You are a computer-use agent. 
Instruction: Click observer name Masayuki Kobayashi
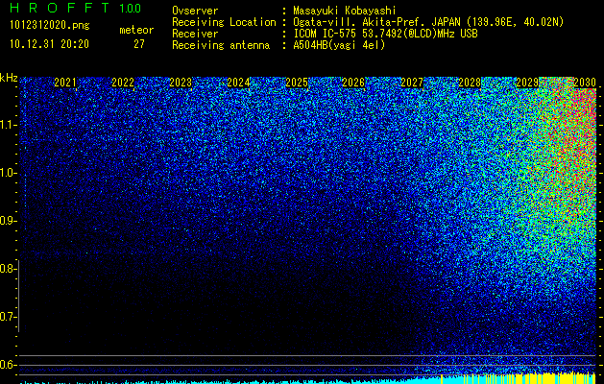click(x=344, y=11)
